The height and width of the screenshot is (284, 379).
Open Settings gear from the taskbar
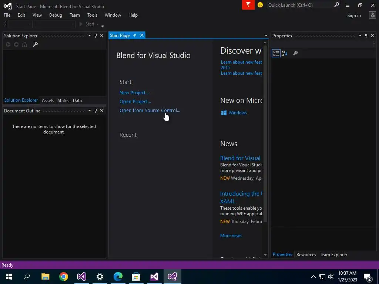pyautogui.click(x=100, y=277)
